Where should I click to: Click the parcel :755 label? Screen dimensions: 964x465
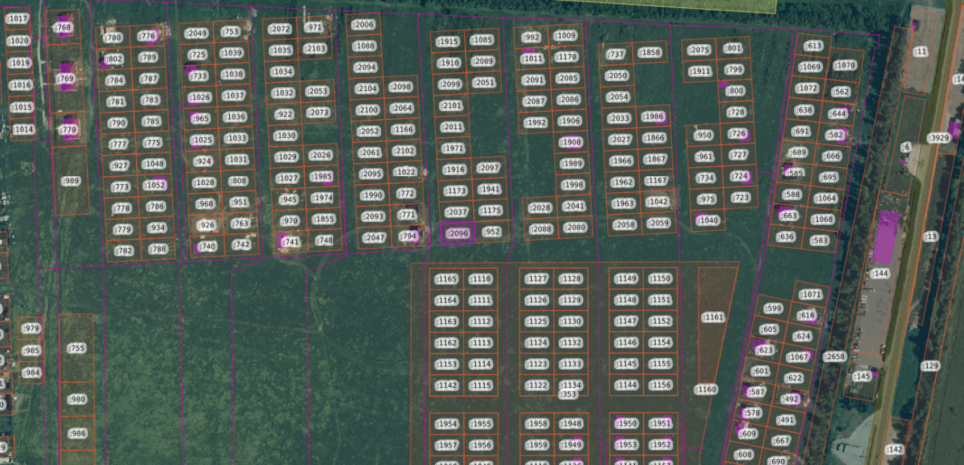(76, 348)
